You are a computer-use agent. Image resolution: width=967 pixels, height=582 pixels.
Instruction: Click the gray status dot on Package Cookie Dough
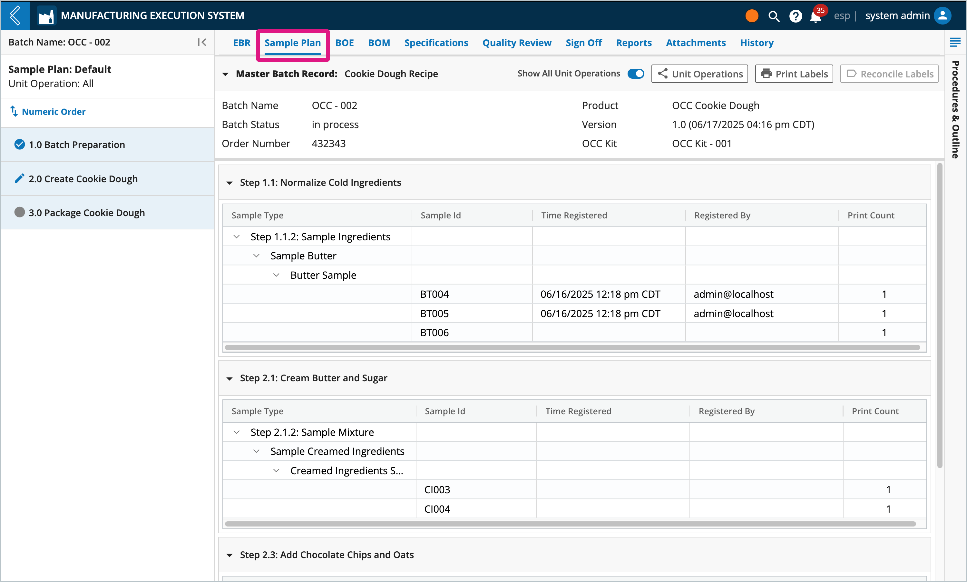click(19, 212)
